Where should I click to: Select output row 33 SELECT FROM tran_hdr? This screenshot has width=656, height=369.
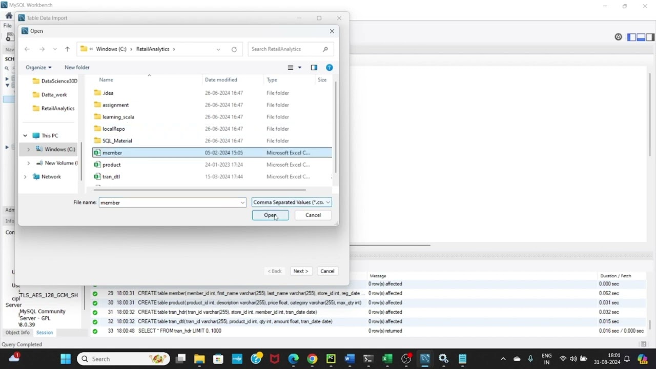(368, 331)
